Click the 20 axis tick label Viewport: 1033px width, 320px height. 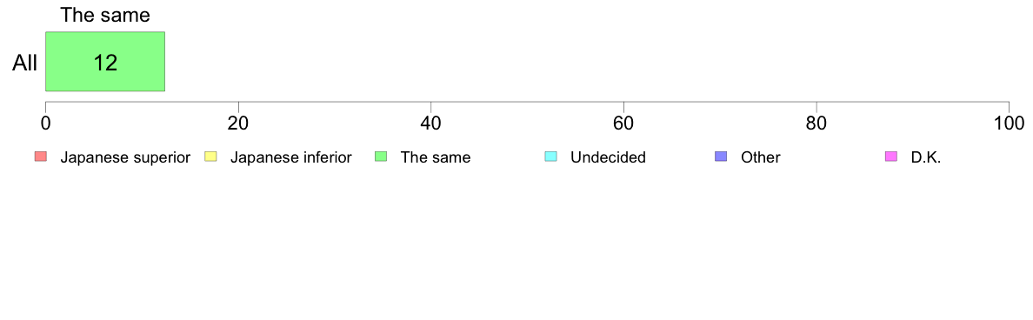pyautogui.click(x=238, y=123)
